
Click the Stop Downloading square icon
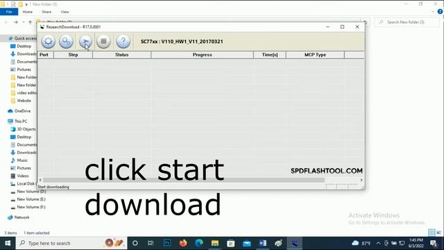(x=103, y=42)
